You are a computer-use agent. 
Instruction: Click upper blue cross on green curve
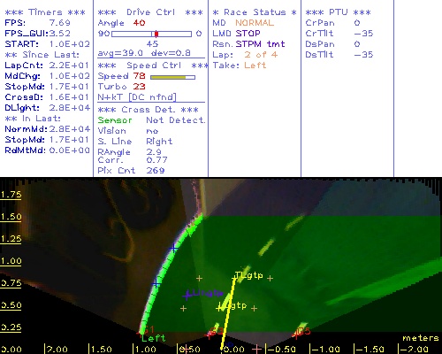pyautogui.click(x=174, y=249)
